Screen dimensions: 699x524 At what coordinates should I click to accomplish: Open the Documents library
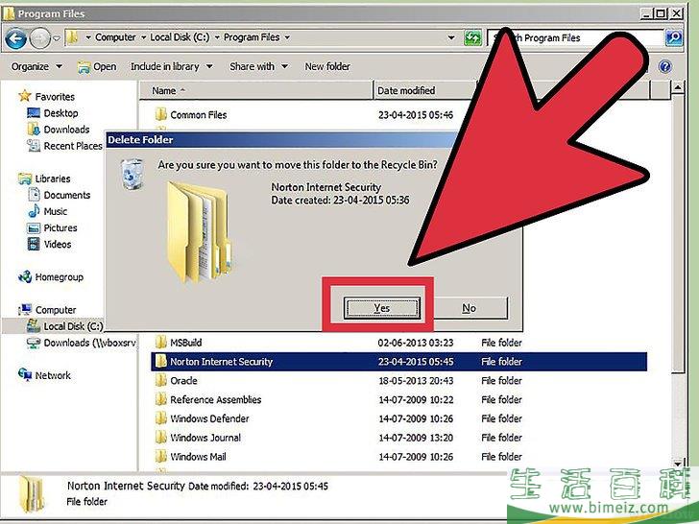pyautogui.click(x=67, y=195)
